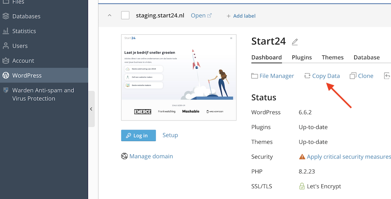Click the Clone icon
The width and height of the screenshot is (391, 199).
coord(353,76)
